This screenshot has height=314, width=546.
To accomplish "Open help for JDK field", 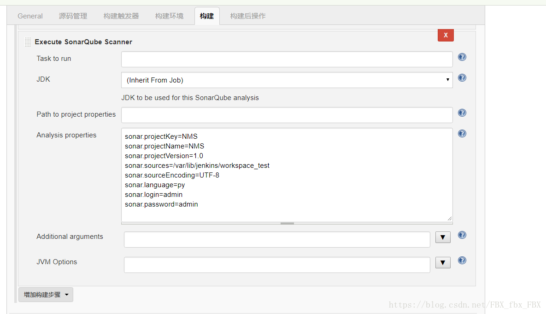I will [462, 78].
